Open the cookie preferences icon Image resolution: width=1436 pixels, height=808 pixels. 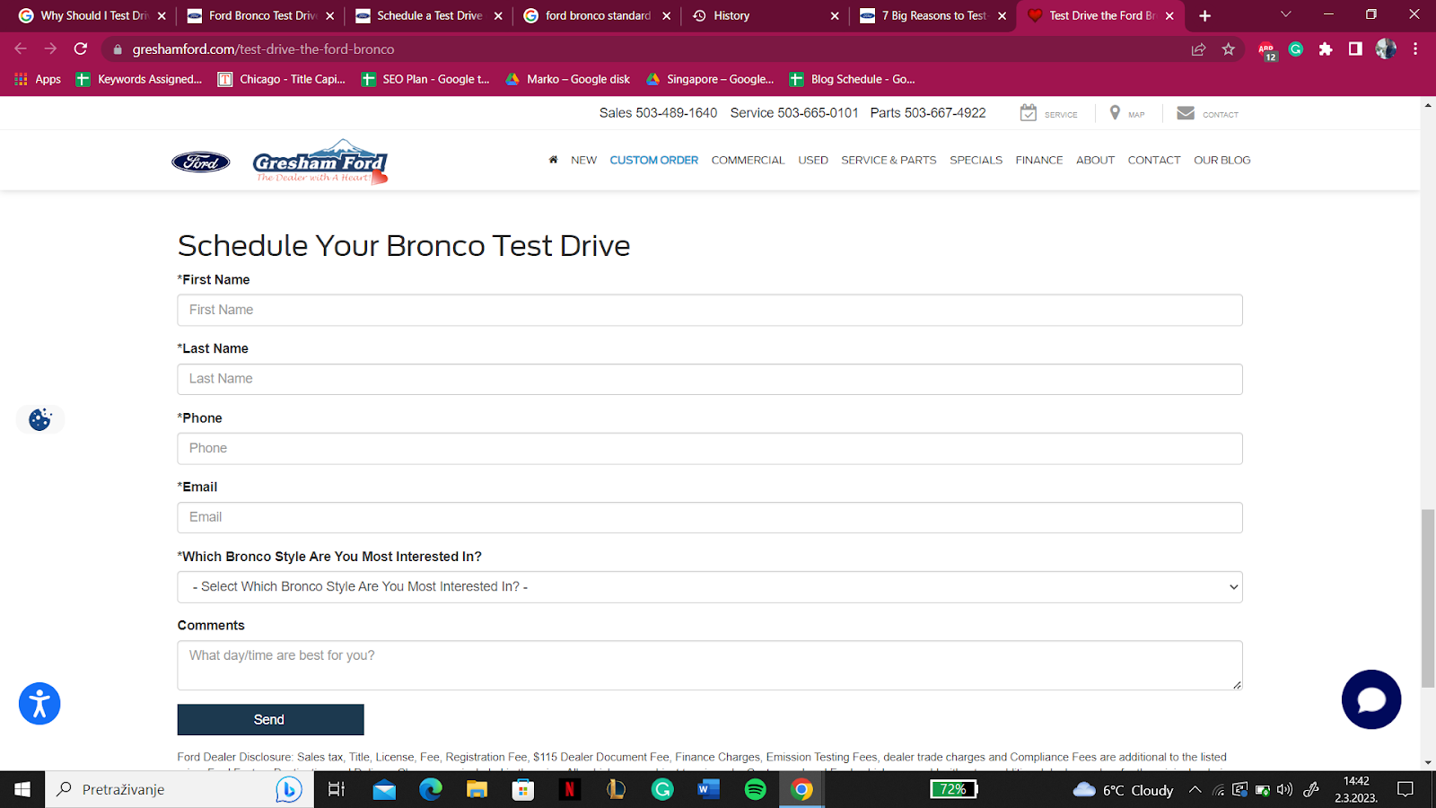coord(39,419)
